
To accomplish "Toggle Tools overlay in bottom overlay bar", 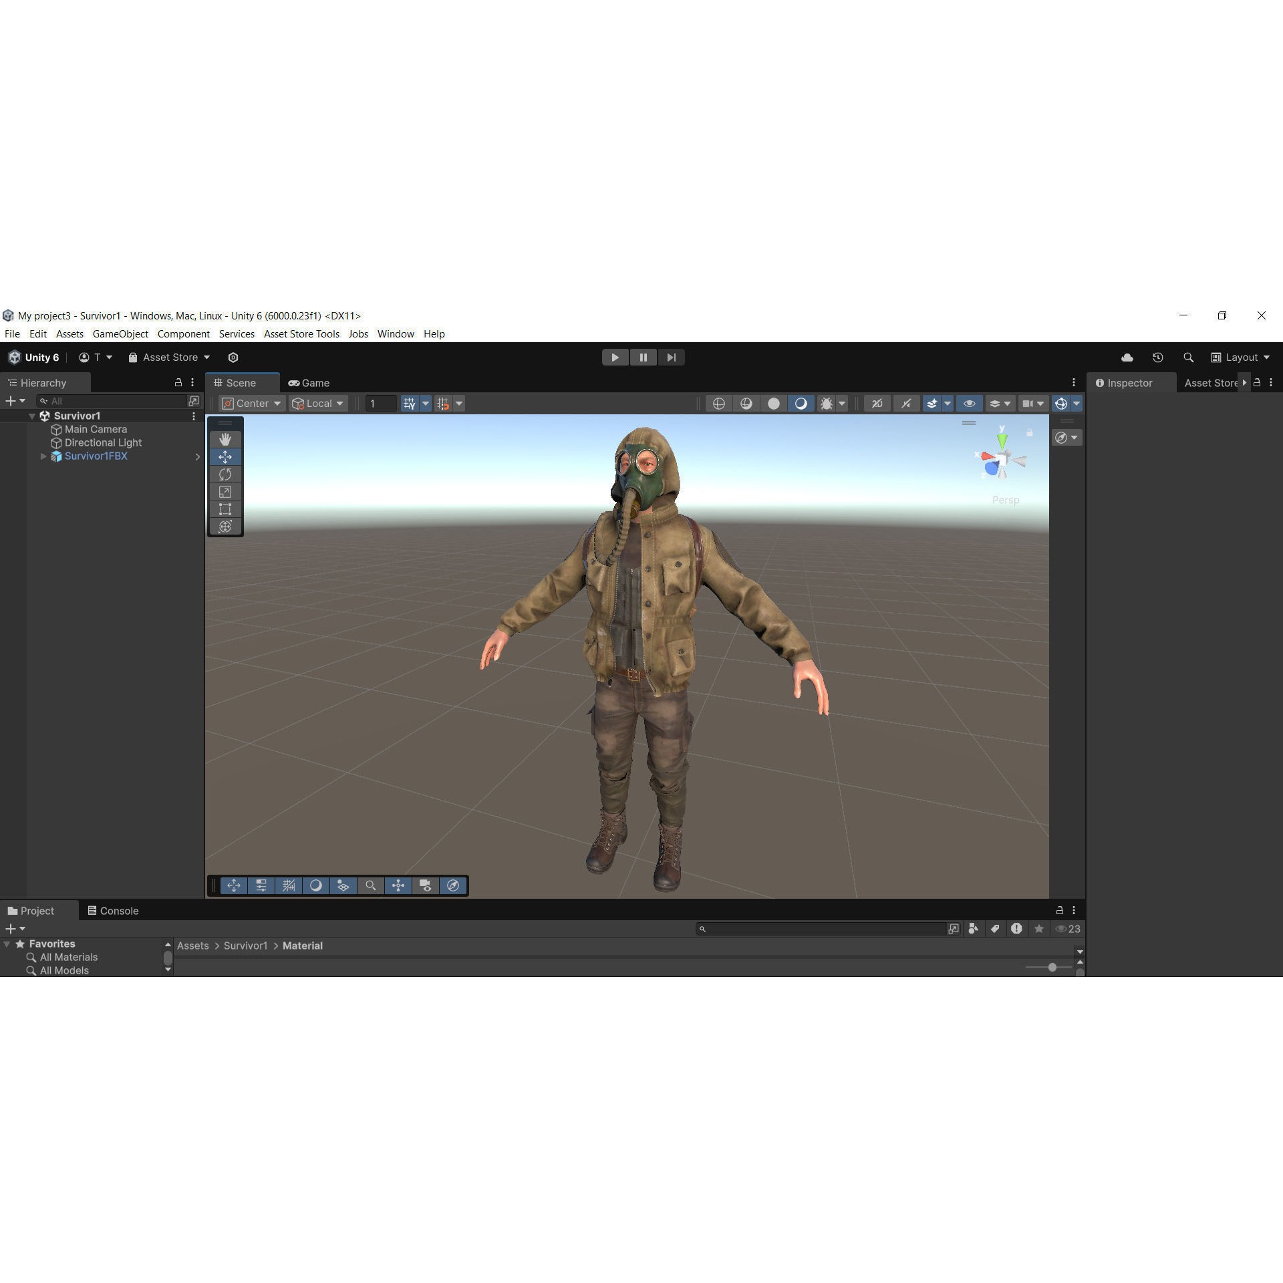I will point(234,885).
